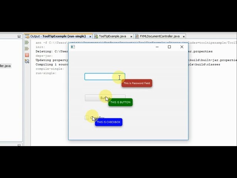Click the Button in the JavaFX window
237x178 pixels.
pyautogui.click(x=105, y=98)
